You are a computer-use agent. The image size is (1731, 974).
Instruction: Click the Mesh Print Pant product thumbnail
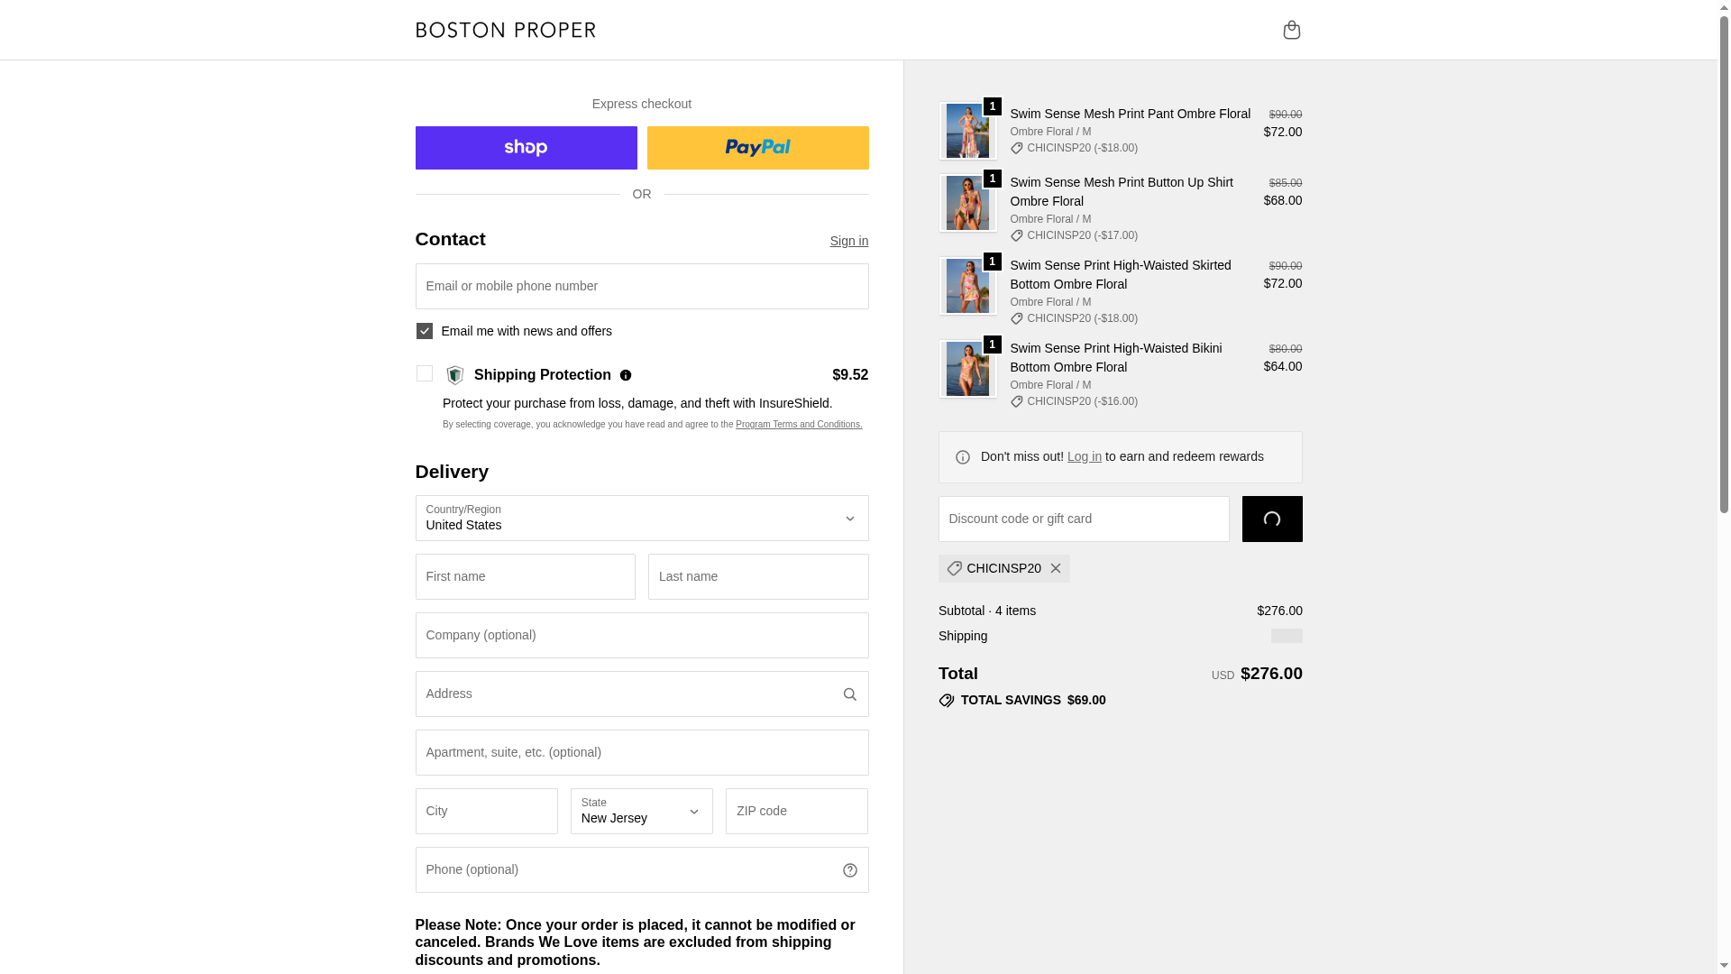tap(967, 132)
